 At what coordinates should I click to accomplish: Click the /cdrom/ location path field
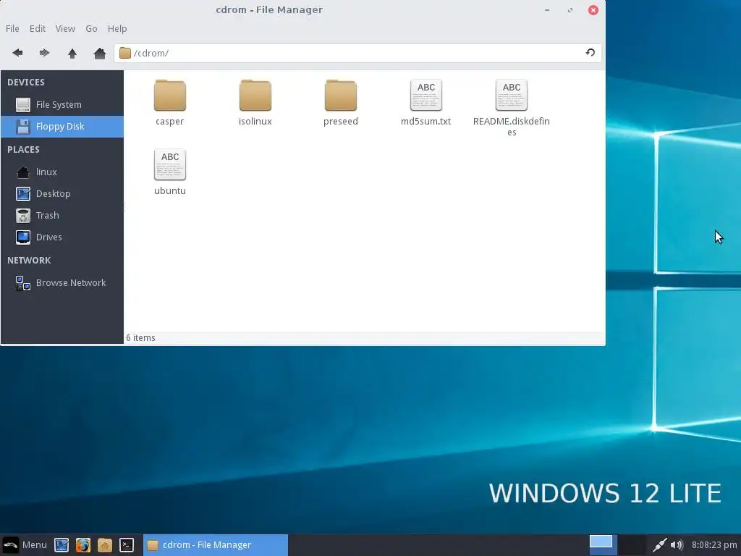pyautogui.click(x=357, y=53)
